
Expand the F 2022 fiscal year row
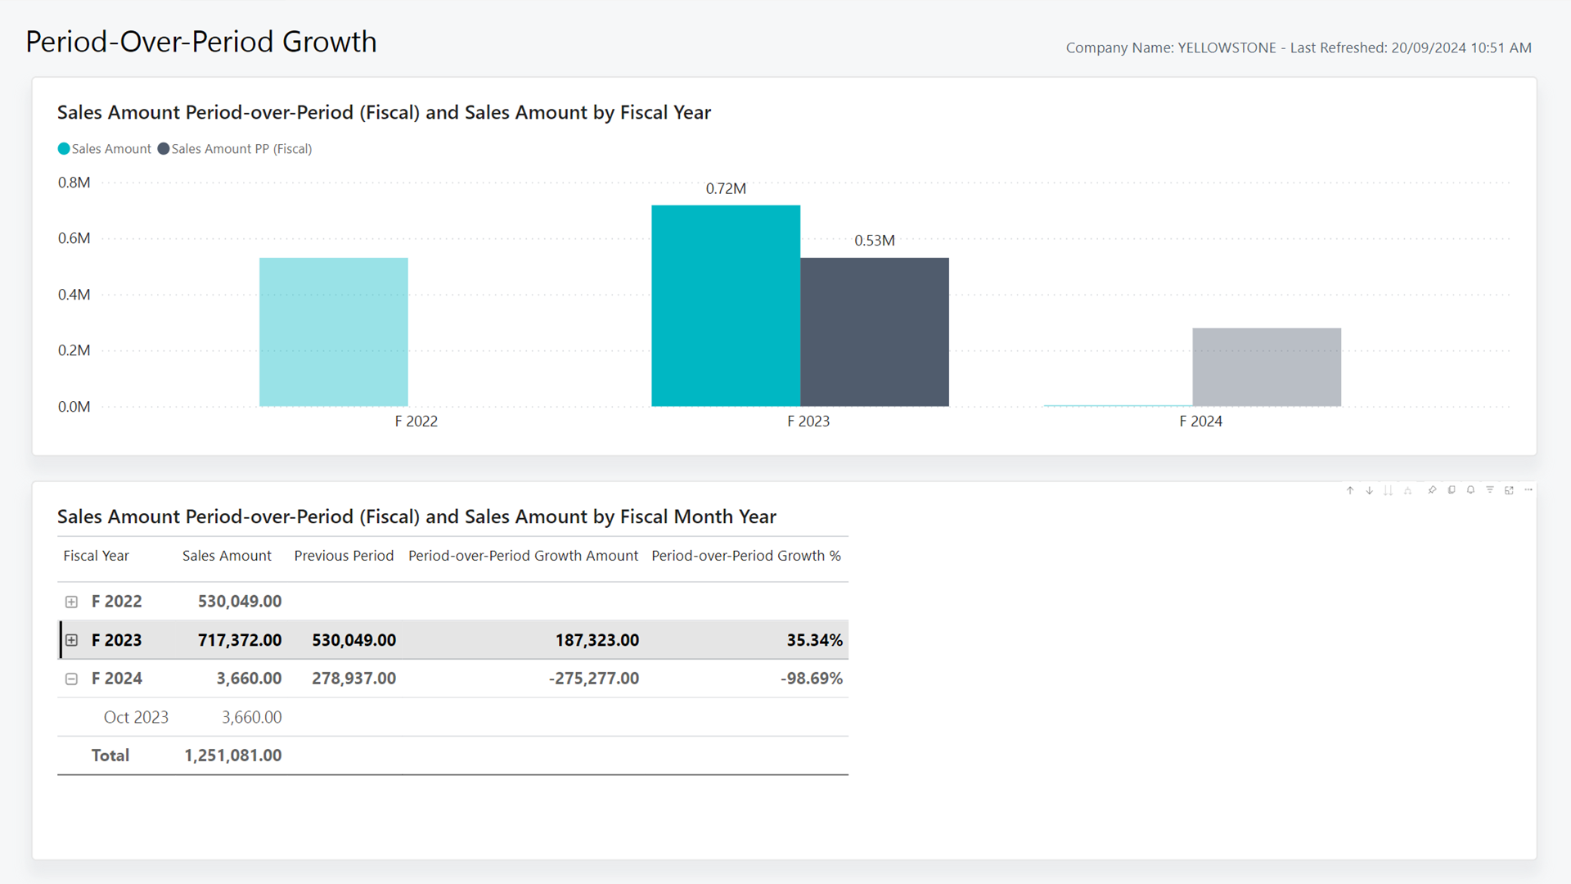coord(72,600)
